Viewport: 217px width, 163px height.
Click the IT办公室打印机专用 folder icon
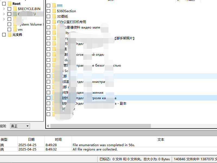[54, 22]
